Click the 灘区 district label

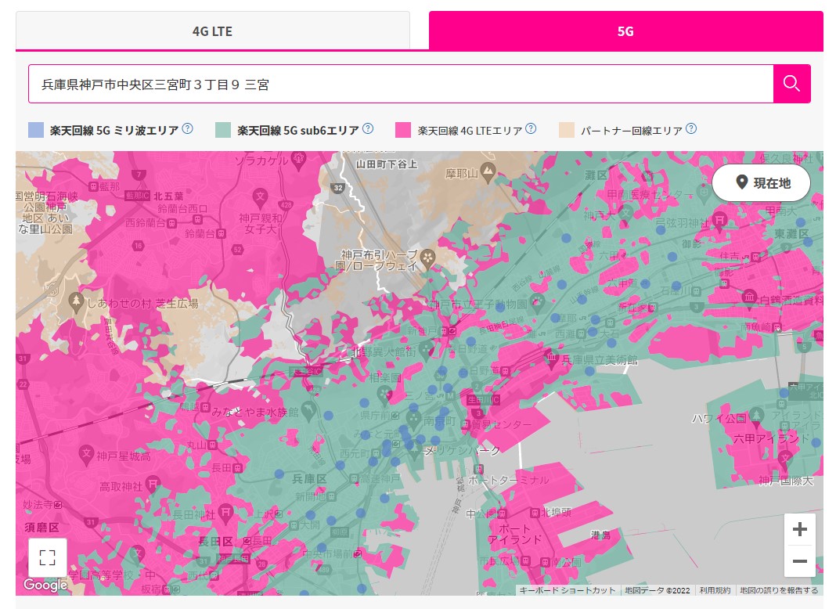click(596, 175)
